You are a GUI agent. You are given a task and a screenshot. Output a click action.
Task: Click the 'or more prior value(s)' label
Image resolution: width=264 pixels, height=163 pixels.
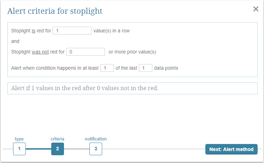132,52
